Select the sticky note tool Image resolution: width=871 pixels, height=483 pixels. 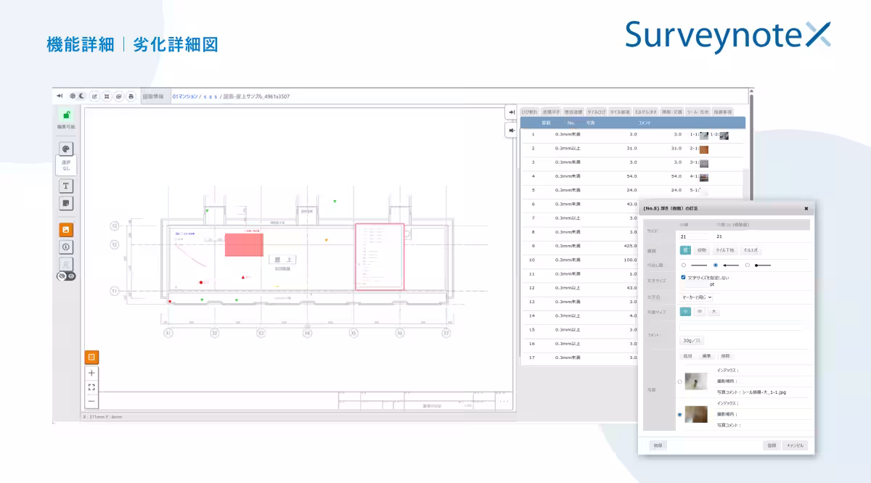pos(66,202)
